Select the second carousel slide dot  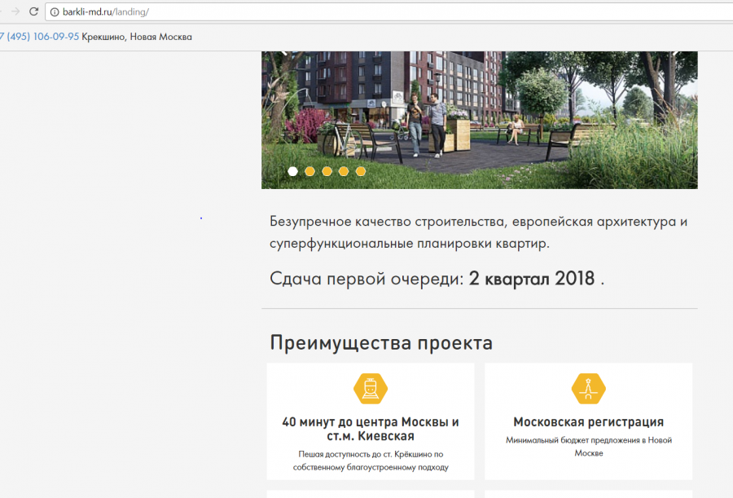coord(309,171)
